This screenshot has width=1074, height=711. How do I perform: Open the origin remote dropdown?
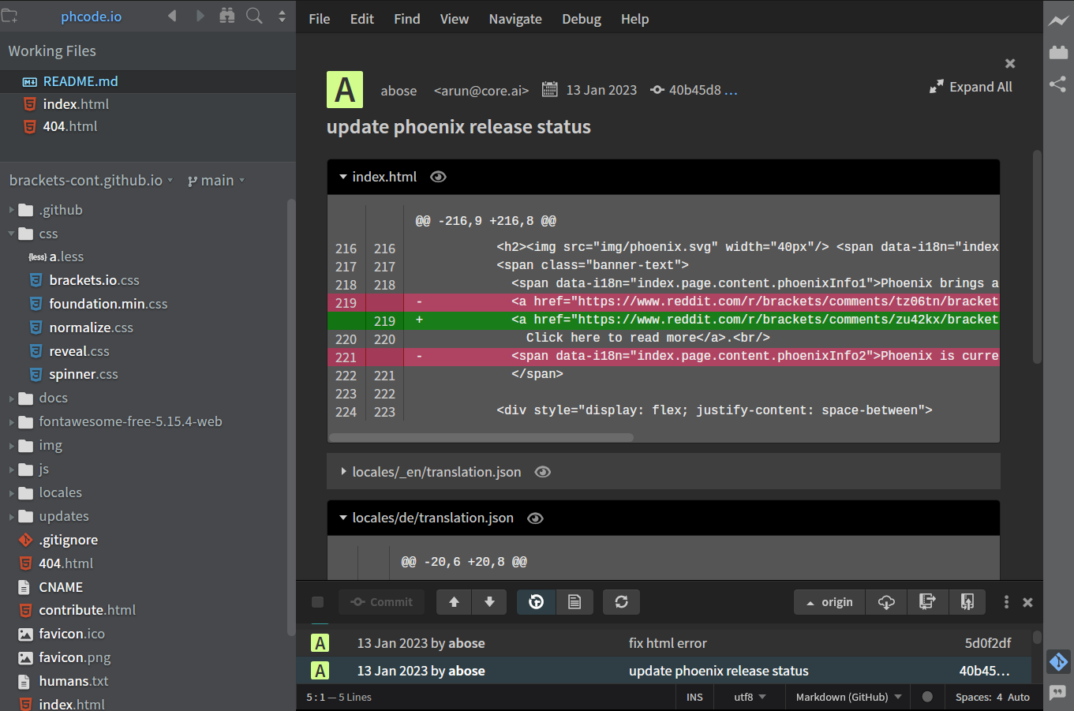point(829,602)
